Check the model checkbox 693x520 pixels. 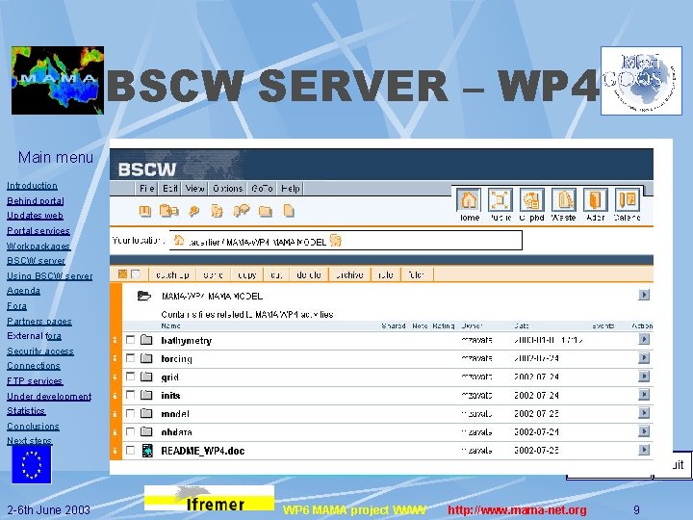[x=130, y=413]
